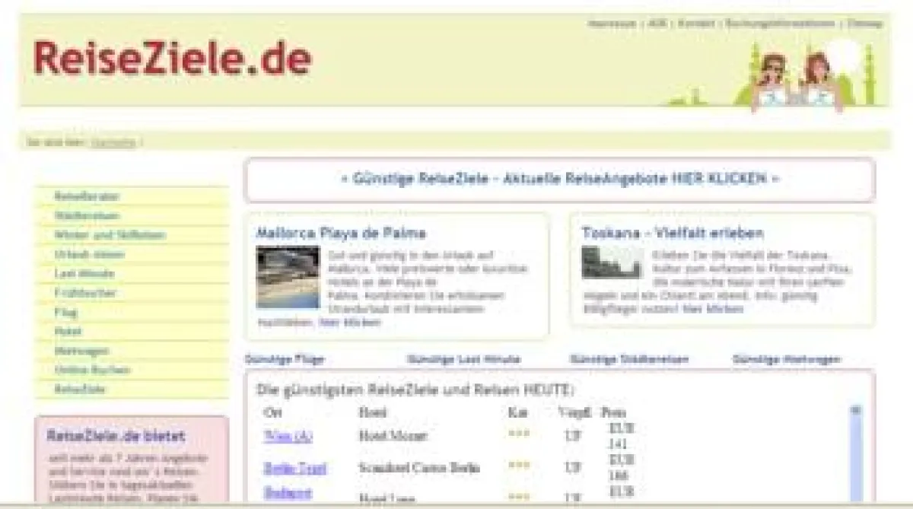The image size is (913, 509).
Task: Select Online Buchen in sidebar menu
Action: pyautogui.click(x=92, y=370)
